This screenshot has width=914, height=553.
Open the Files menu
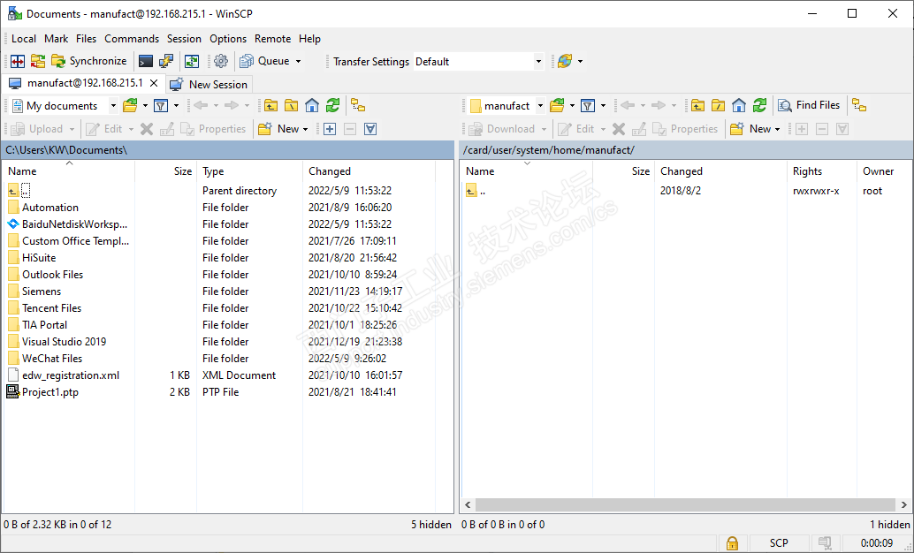[x=87, y=39]
